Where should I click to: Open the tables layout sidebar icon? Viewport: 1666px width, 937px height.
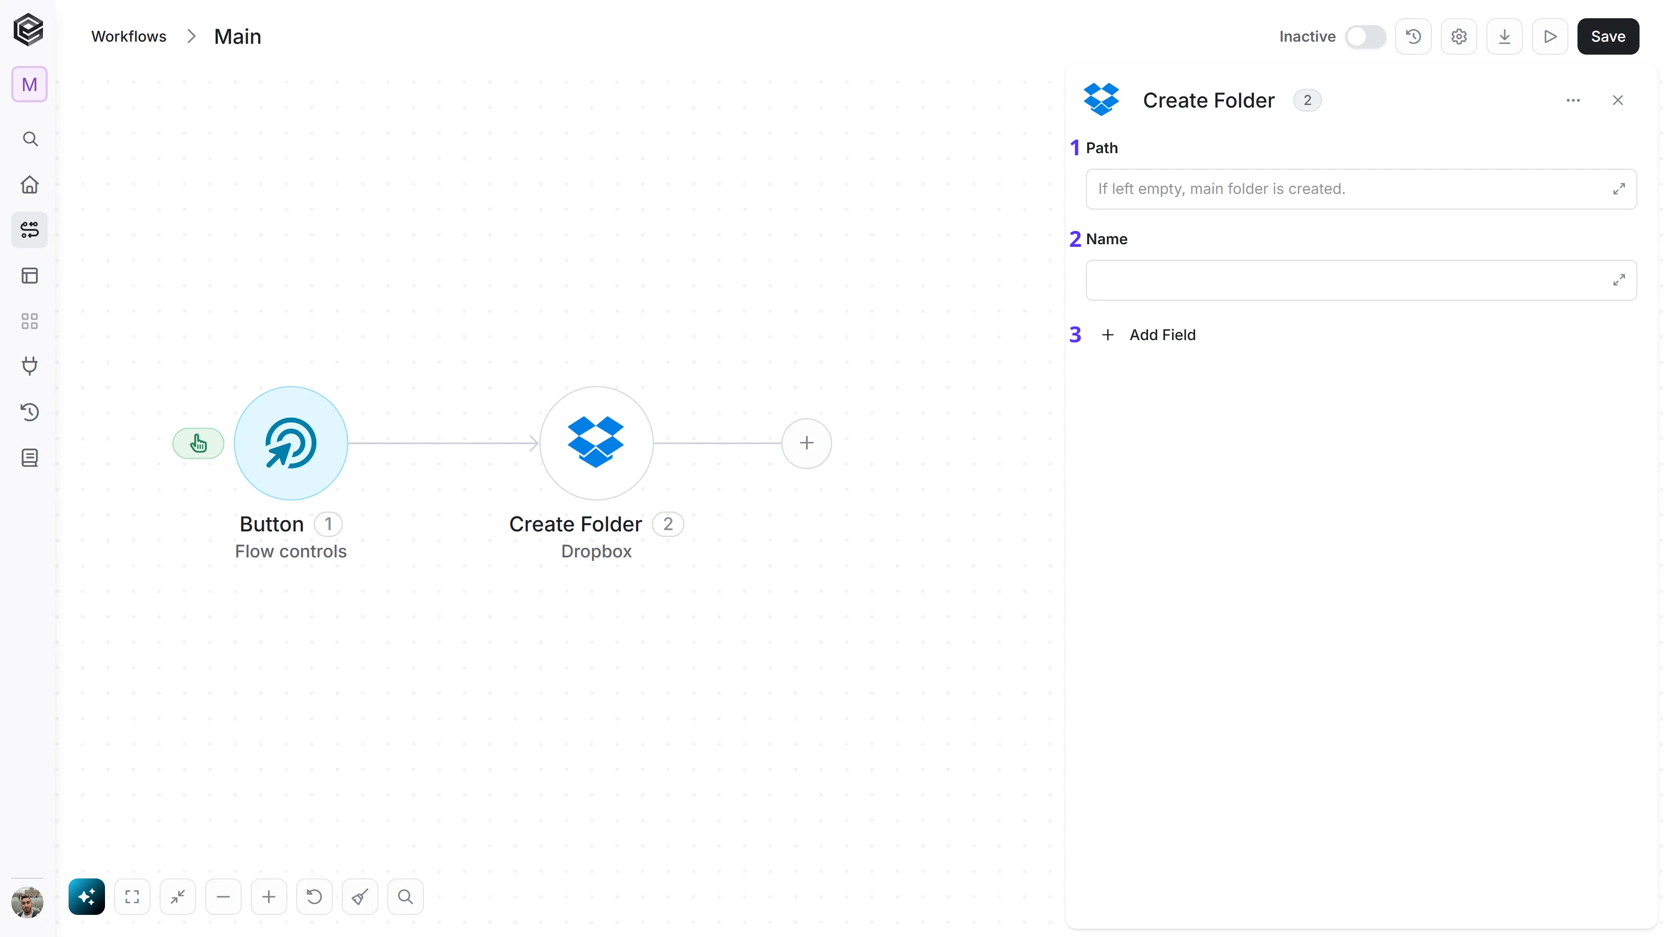(30, 275)
